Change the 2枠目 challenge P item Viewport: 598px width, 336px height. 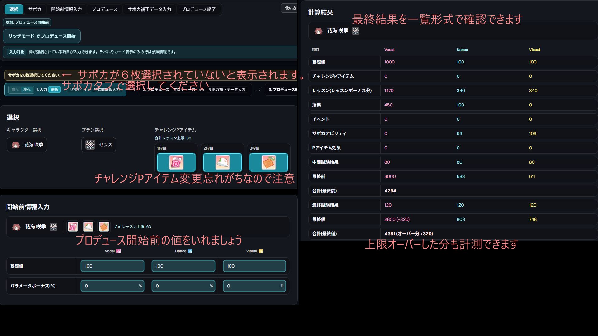[222, 162]
